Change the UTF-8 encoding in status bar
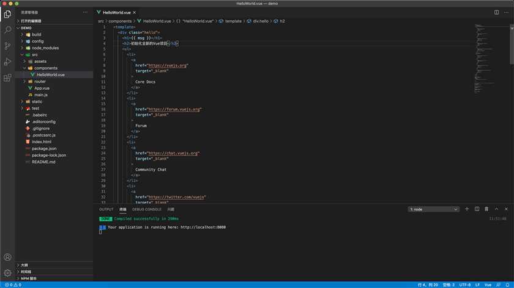514x288 pixels. pos(465,285)
